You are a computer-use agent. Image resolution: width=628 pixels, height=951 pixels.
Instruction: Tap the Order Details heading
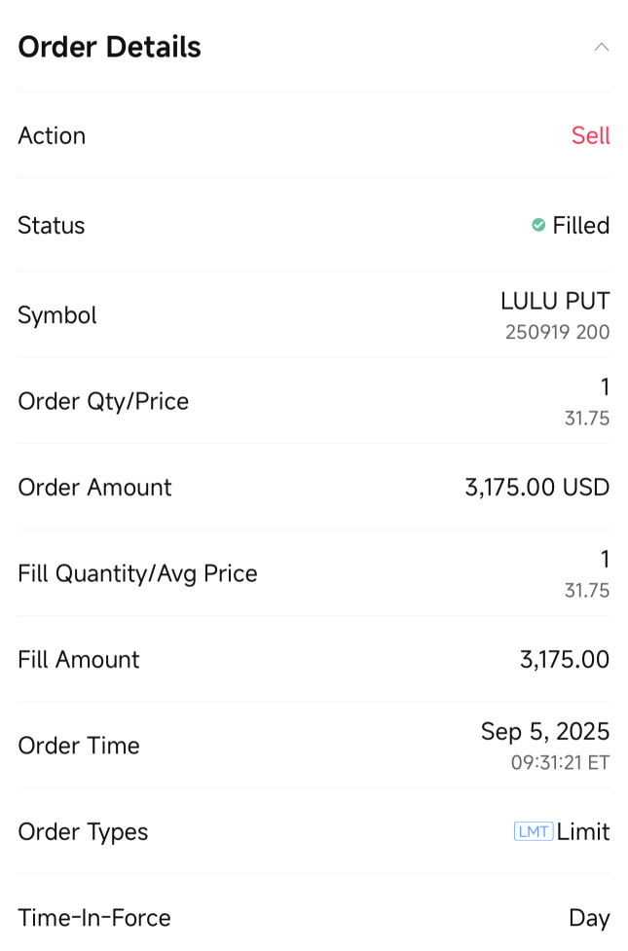click(109, 47)
